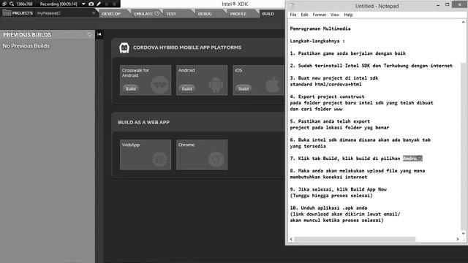
Task: Open Notepad Edit menu
Action: [x=304, y=15]
